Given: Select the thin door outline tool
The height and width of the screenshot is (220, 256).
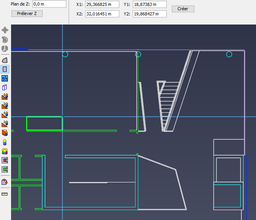Looking at the screenshot, I should coord(5,87).
